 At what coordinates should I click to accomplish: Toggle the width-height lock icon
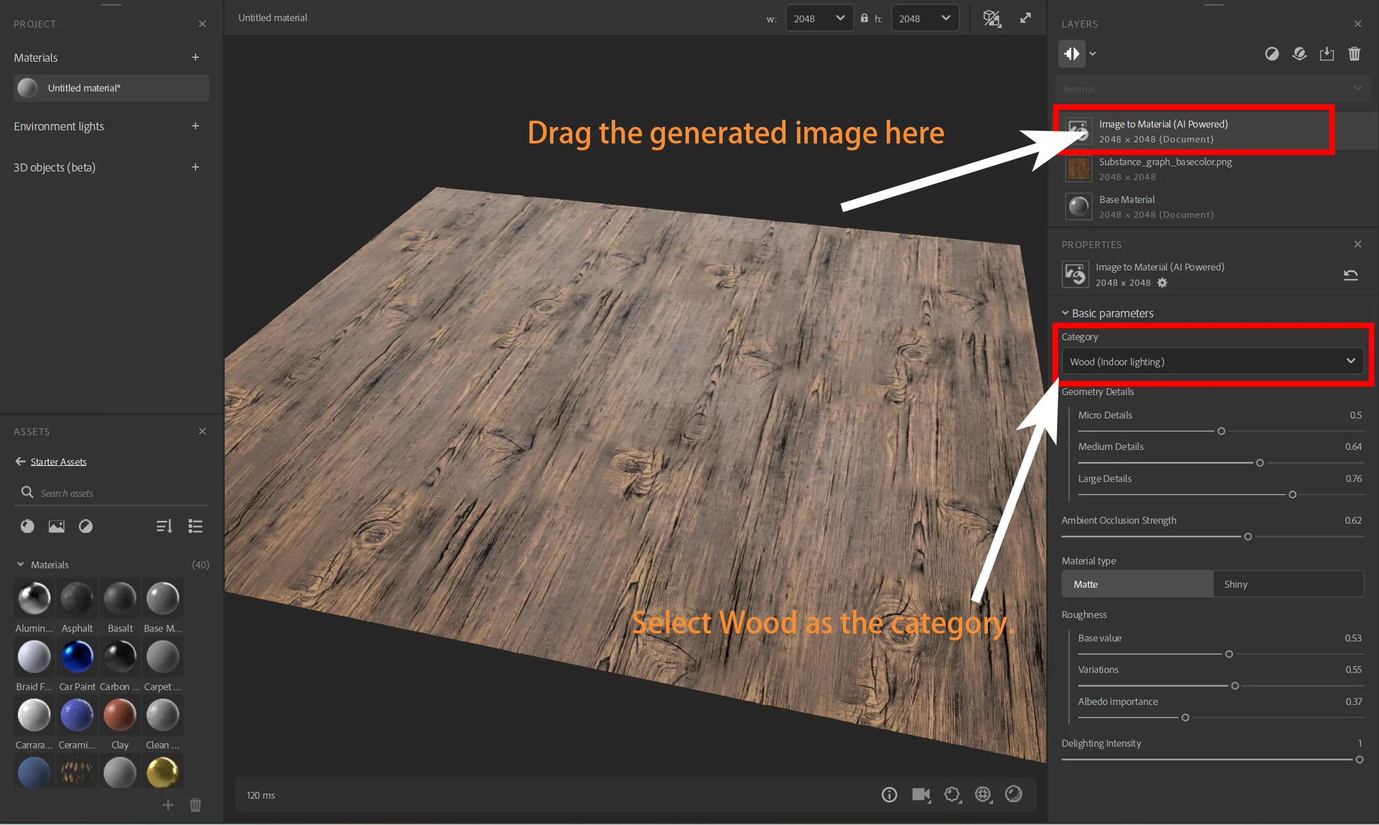pos(864,18)
